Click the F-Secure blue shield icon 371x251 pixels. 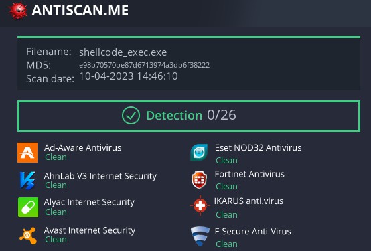(x=200, y=236)
